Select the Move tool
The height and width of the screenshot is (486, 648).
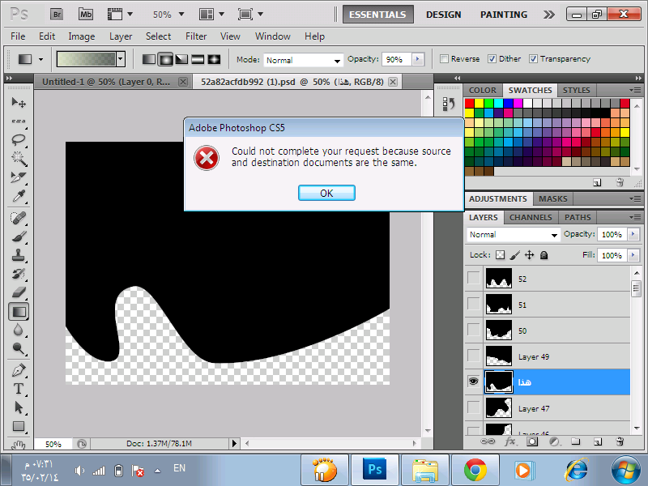18,103
